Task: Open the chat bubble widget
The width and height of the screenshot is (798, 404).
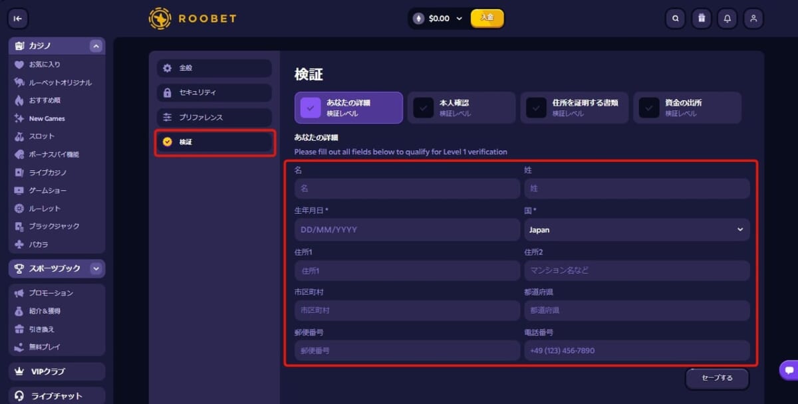Action: 789,370
